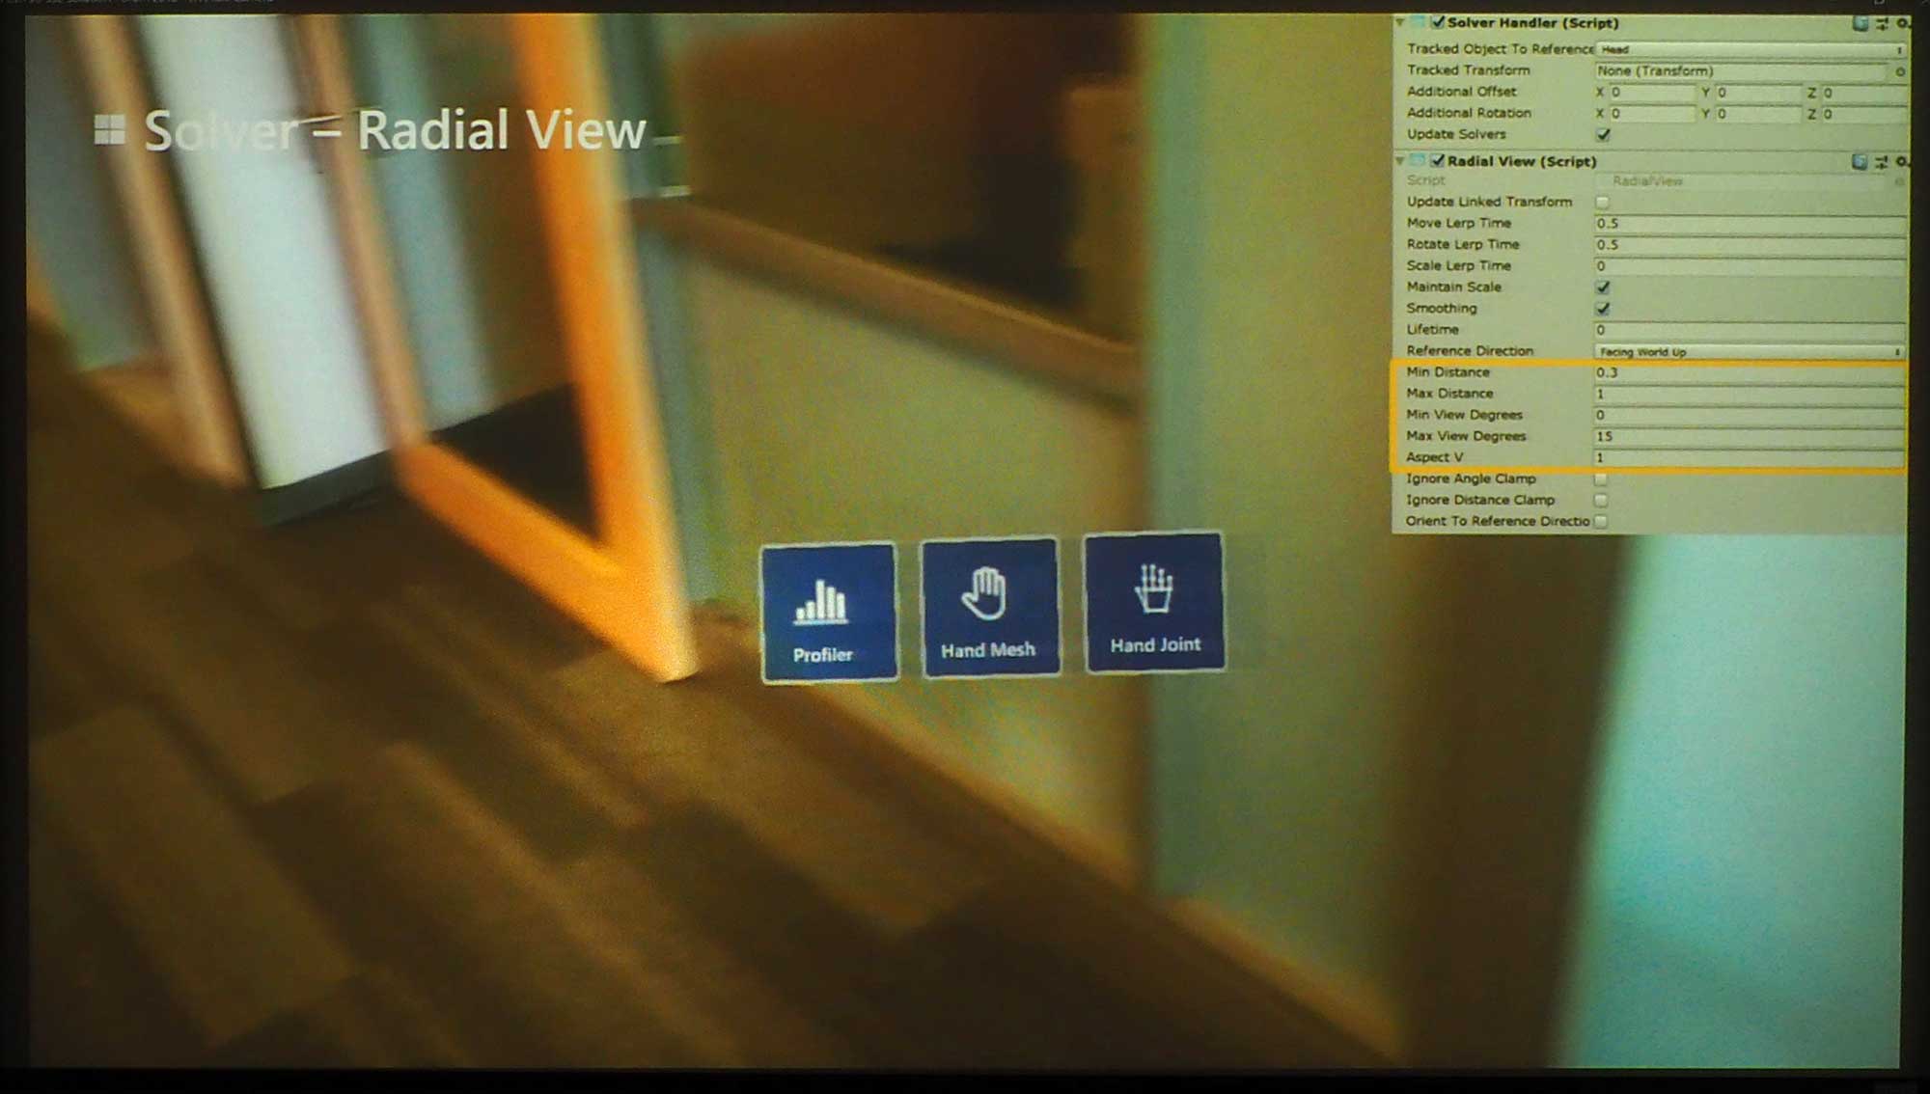Open Radial View help reference icon
The height and width of the screenshot is (1094, 1930).
pyautogui.click(x=1860, y=161)
